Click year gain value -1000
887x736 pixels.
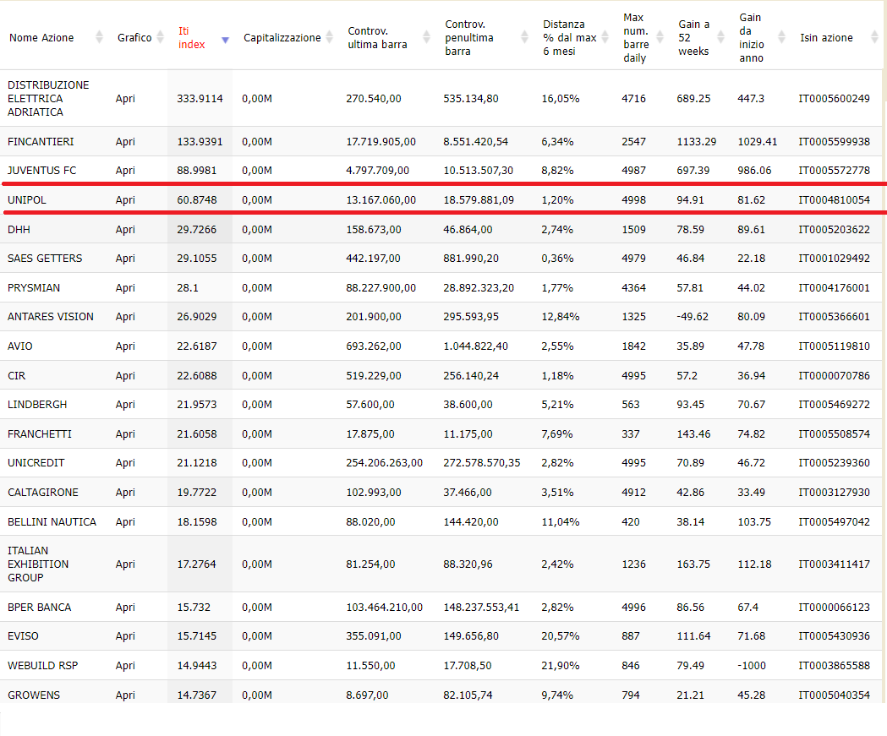tap(751, 665)
